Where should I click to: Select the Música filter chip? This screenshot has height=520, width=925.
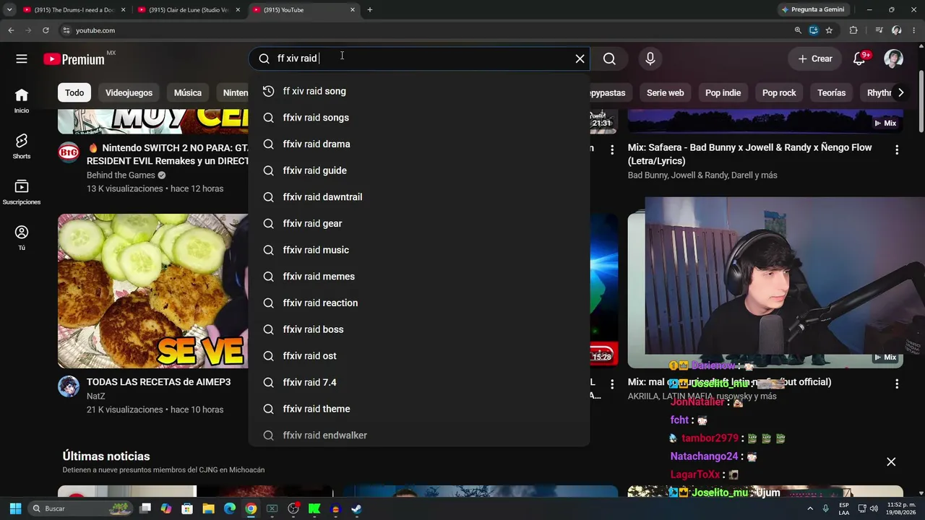coord(188,92)
